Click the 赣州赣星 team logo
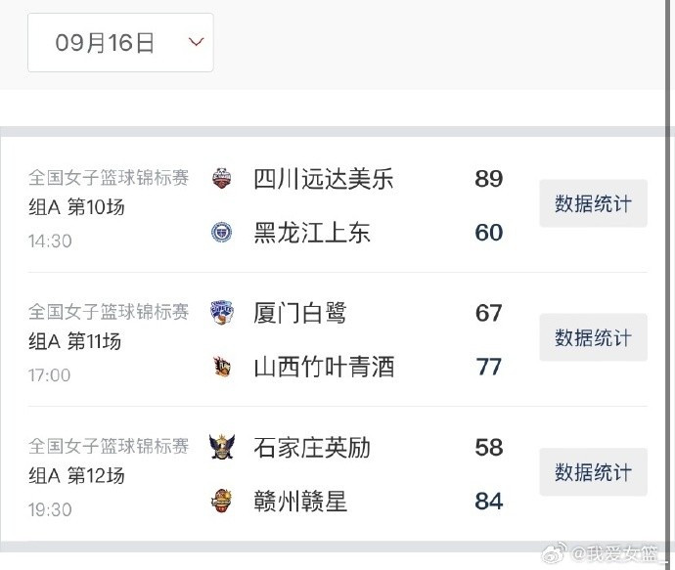The image size is (675, 570). pos(222,502)
